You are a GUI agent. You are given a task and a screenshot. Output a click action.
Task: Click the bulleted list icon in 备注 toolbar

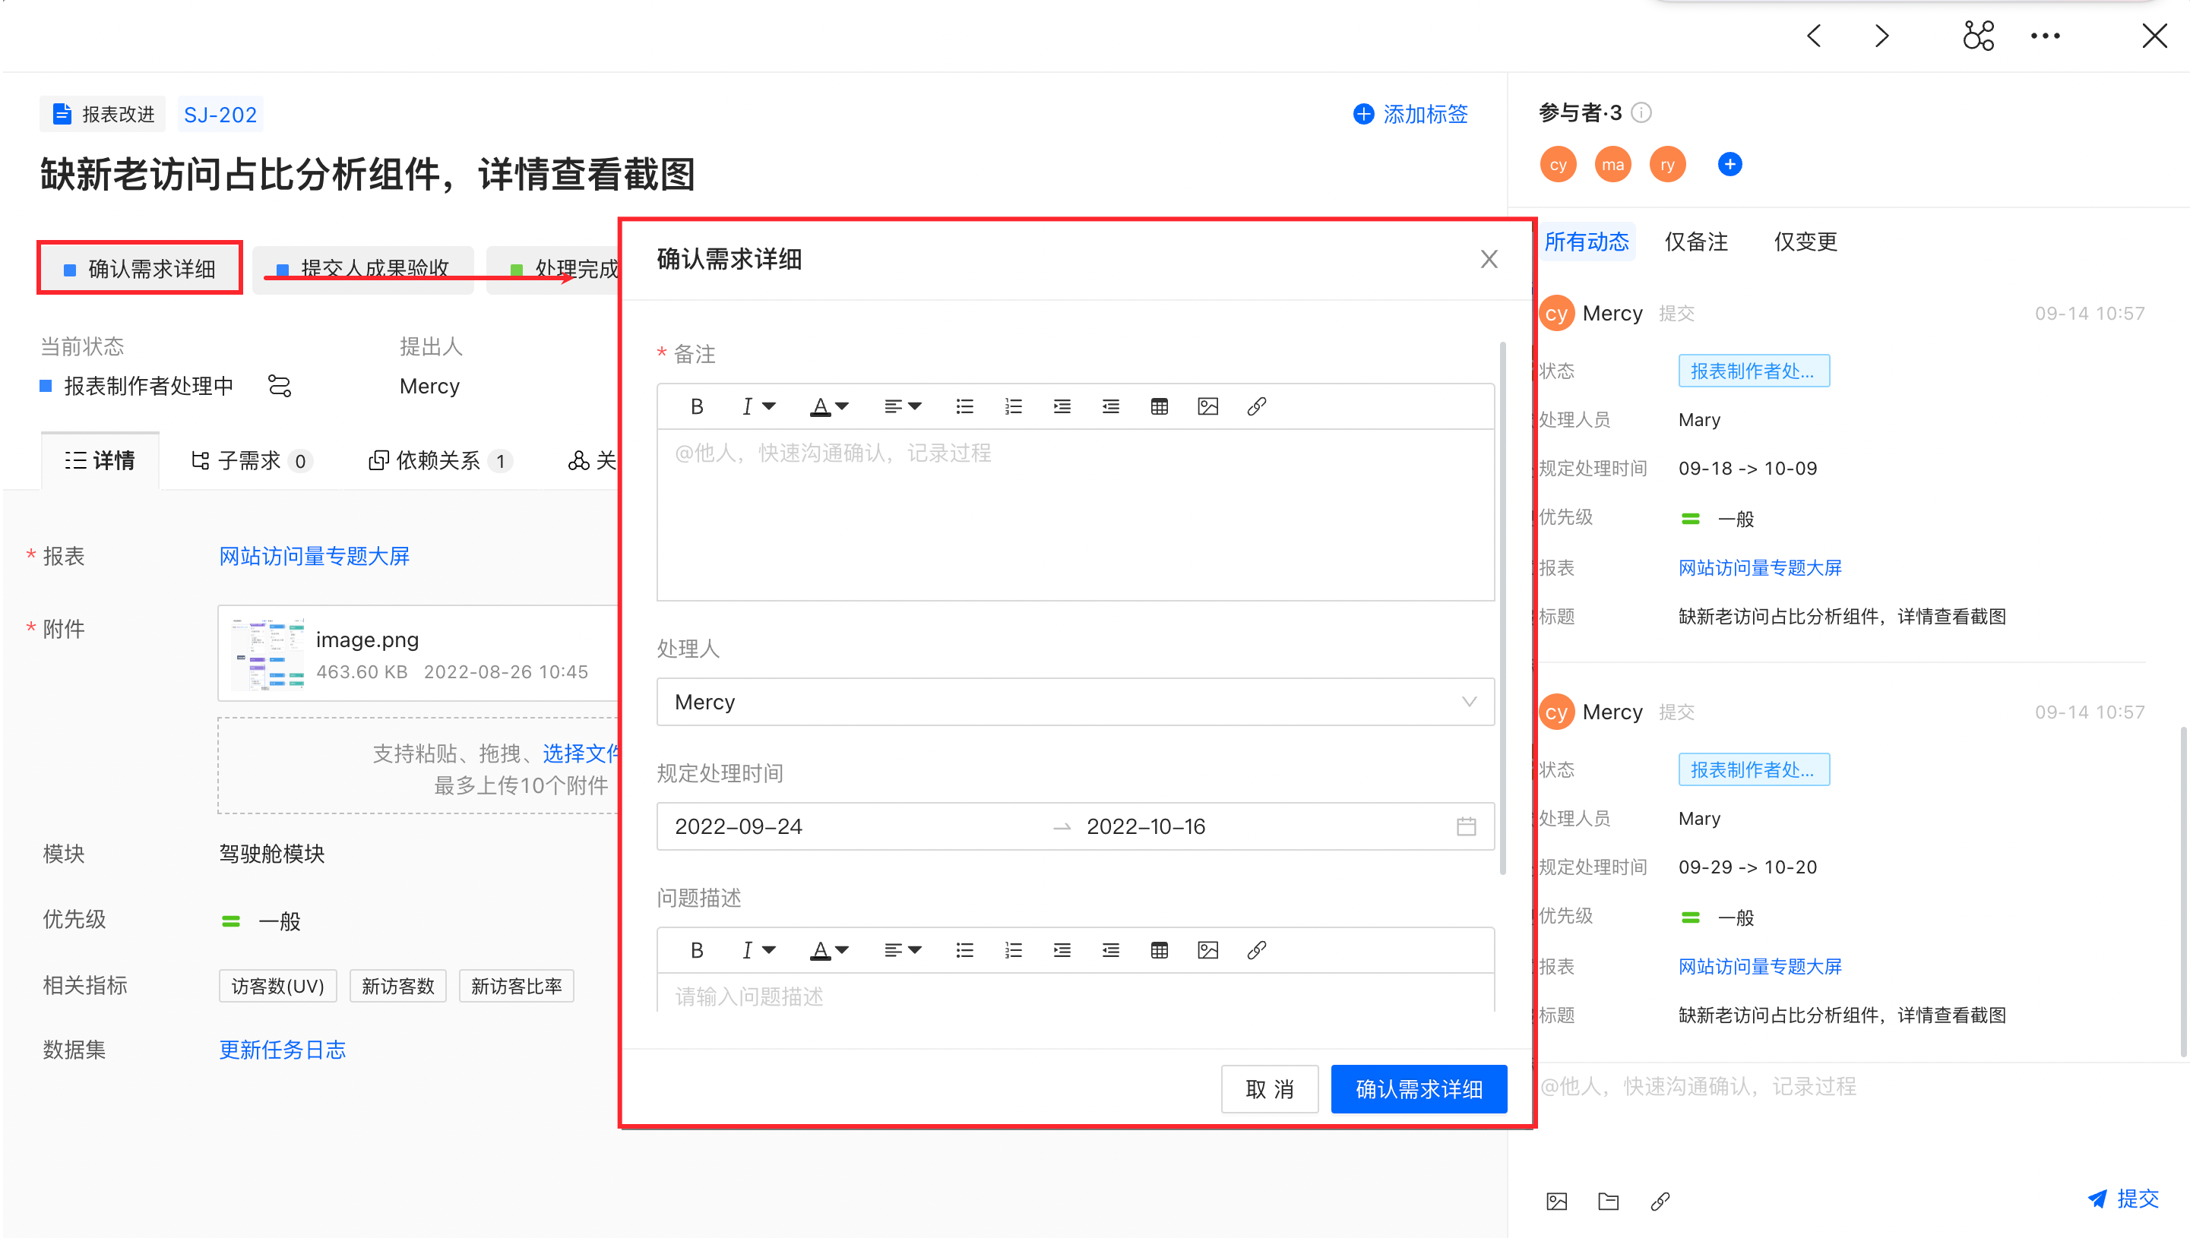click(x=964, y=406)
